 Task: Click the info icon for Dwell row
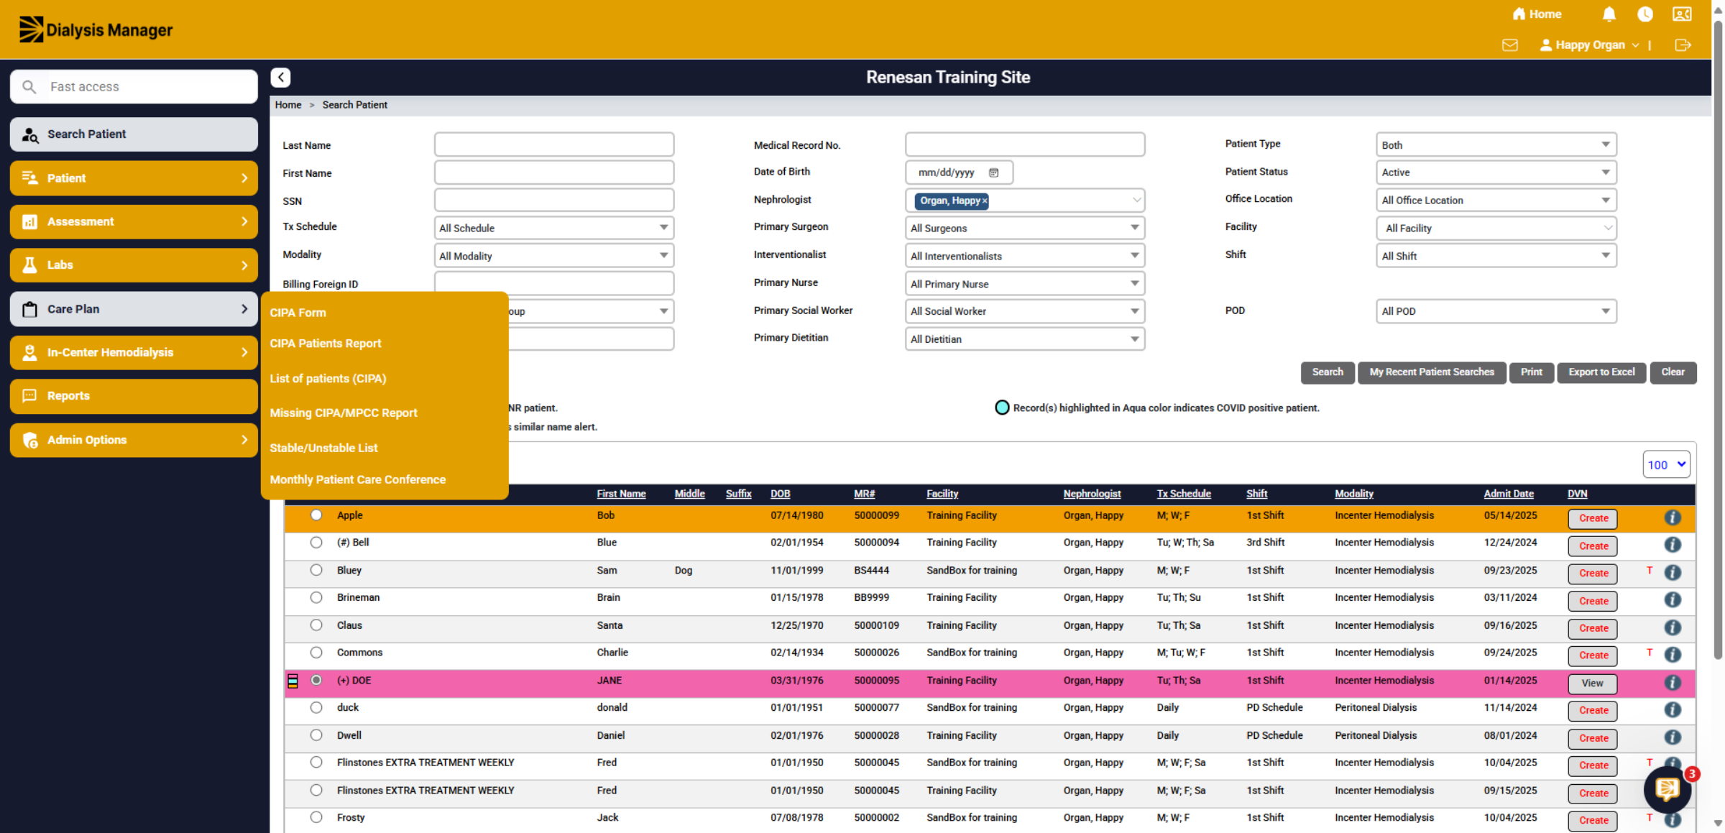click(1673, 737)
